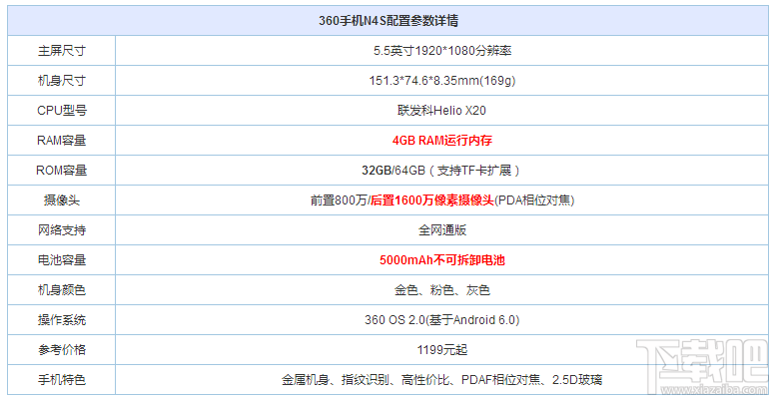Click the text 前置800万
This screenshot has height=400, width=776.
pyautogui.click(x=339, y=200)
